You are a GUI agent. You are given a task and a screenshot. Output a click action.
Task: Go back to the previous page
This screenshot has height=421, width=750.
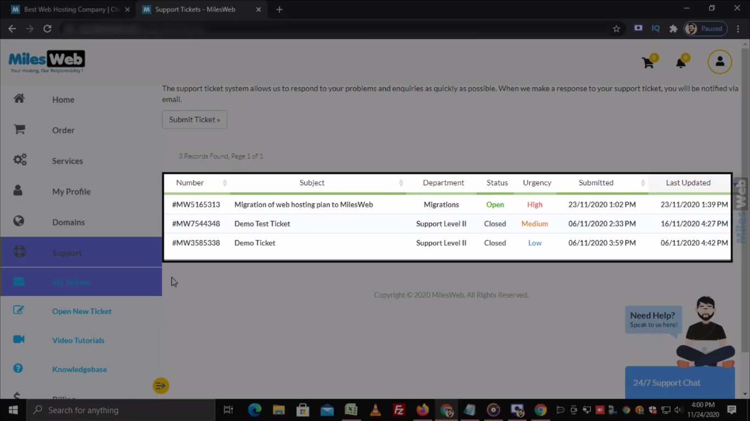[x=12, y=29]
